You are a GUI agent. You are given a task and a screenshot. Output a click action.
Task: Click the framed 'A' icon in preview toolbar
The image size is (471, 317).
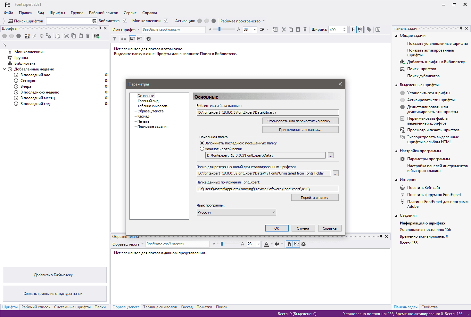pyautogui.click(x=378, y=29)
